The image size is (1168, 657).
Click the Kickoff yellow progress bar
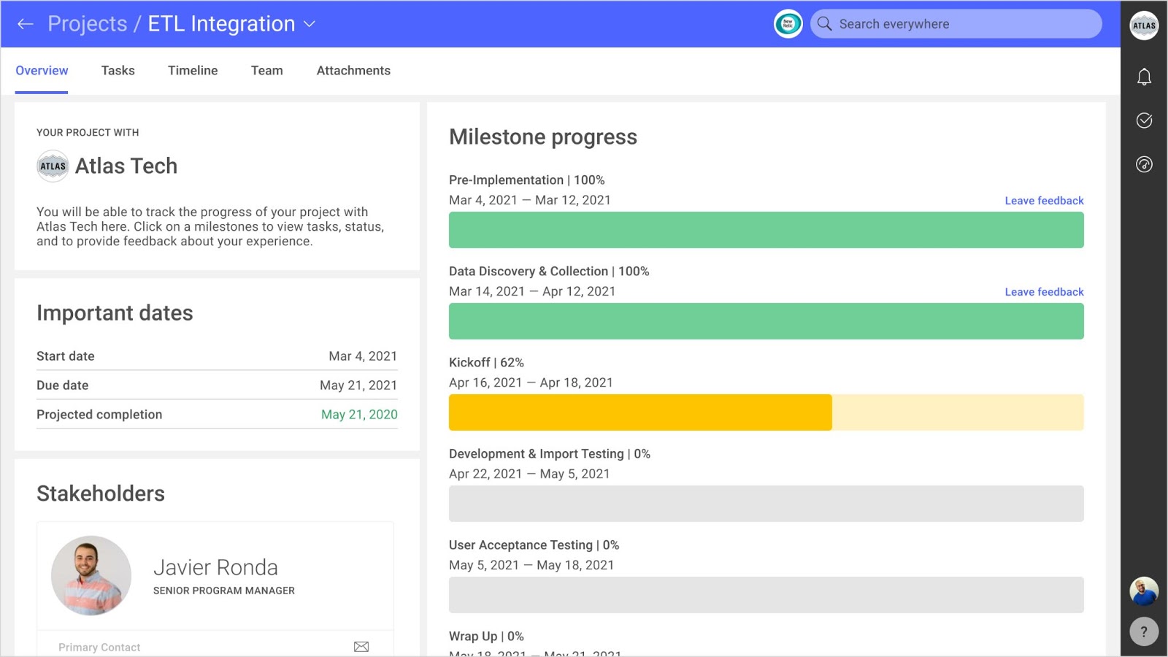pos(766,412)
